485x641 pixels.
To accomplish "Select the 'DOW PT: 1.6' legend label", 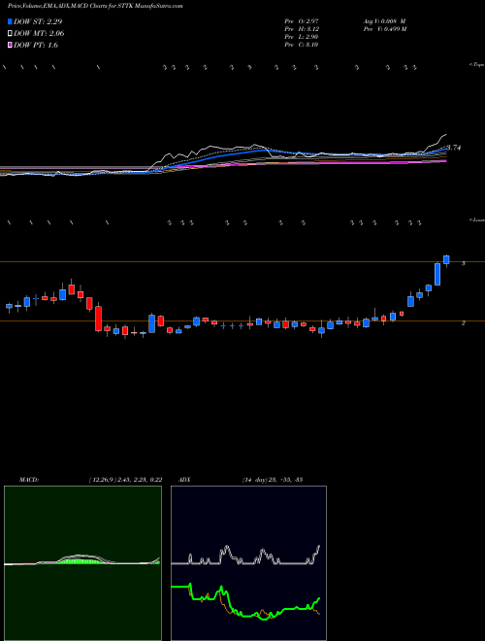I will pos(36,45).
